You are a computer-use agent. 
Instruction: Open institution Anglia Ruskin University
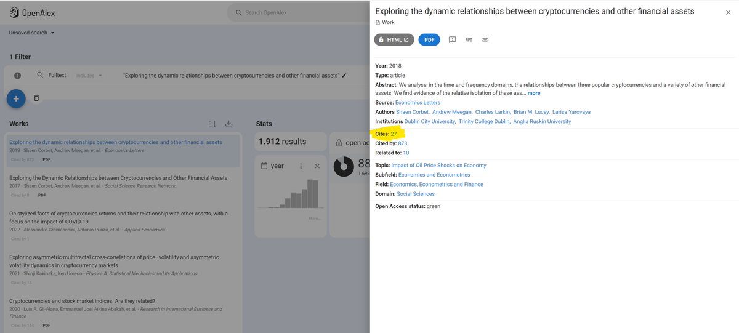(543, 122)
